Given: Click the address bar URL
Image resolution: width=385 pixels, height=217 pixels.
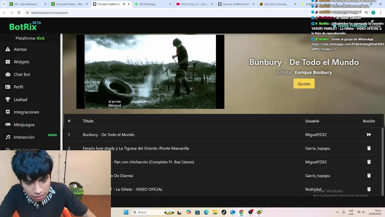Looking at the screenshot, I should click(50, 13).
